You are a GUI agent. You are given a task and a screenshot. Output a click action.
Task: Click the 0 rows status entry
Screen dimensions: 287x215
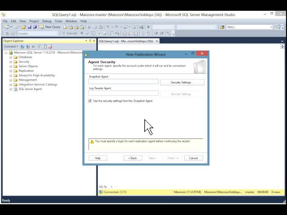click(276, 192)
